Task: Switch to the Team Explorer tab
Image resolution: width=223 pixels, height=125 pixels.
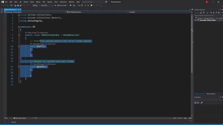Action: click(211, 94)
